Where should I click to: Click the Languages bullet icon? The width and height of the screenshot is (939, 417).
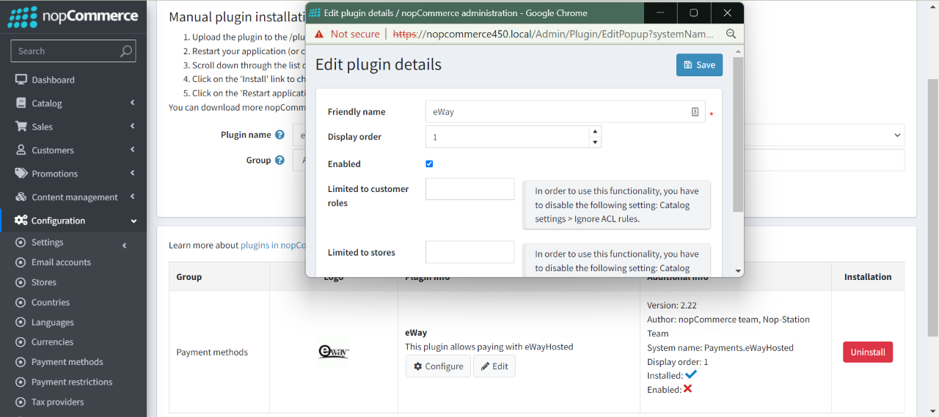(21, 322)
